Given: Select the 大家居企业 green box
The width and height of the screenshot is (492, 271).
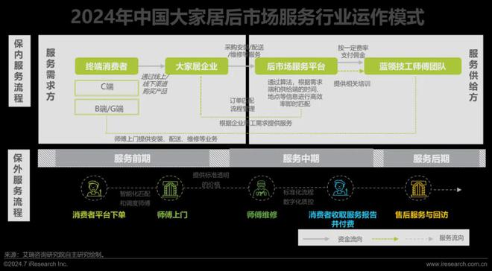Looking at the screenshot, I should click(197, 66).
